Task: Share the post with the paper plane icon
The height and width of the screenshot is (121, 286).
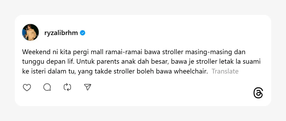Action: pyautogui.click(x=87, y=87)
